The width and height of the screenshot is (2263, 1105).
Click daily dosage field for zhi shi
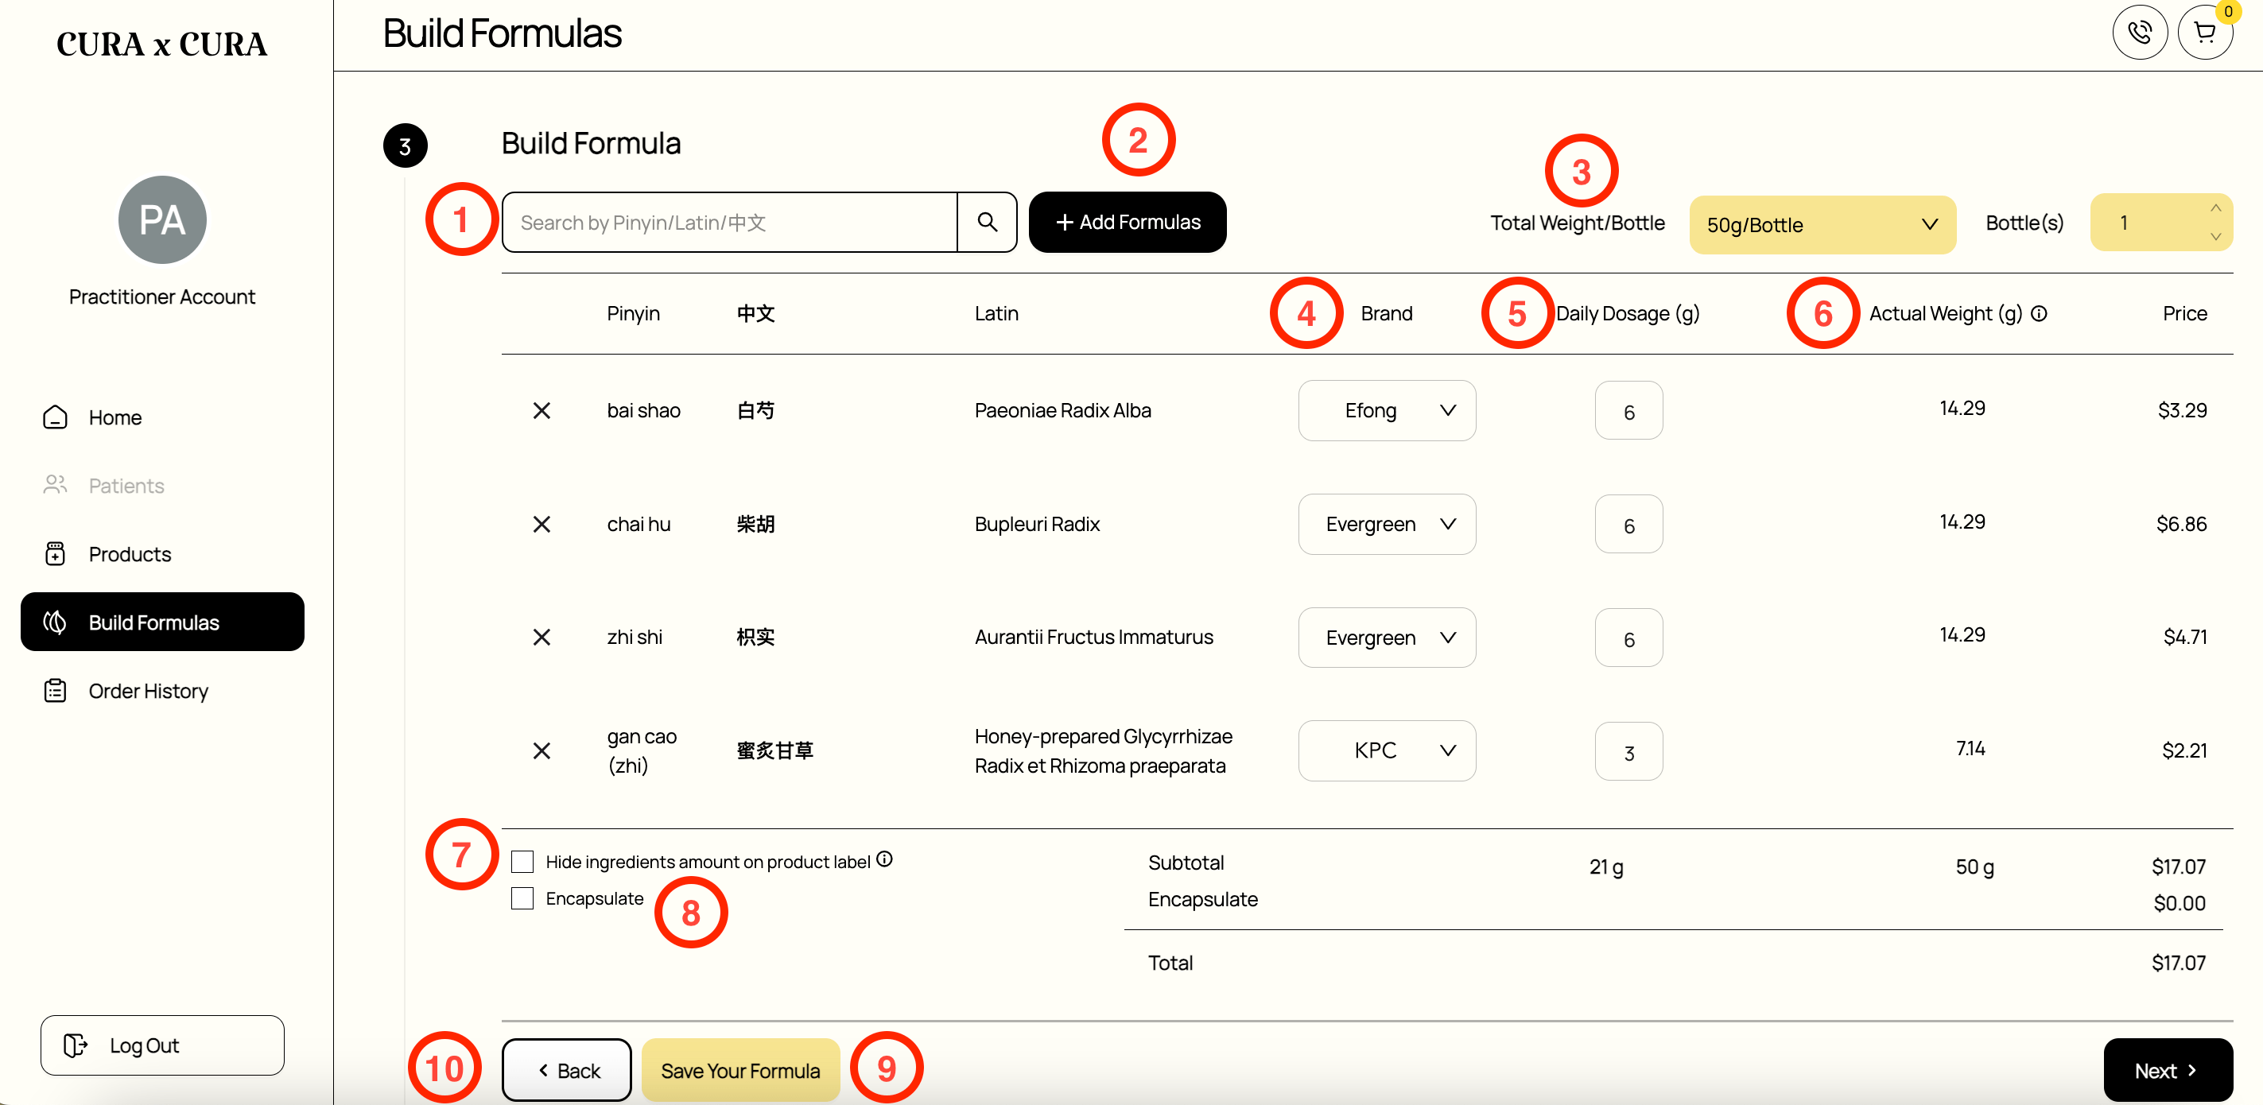(1628, 638)
